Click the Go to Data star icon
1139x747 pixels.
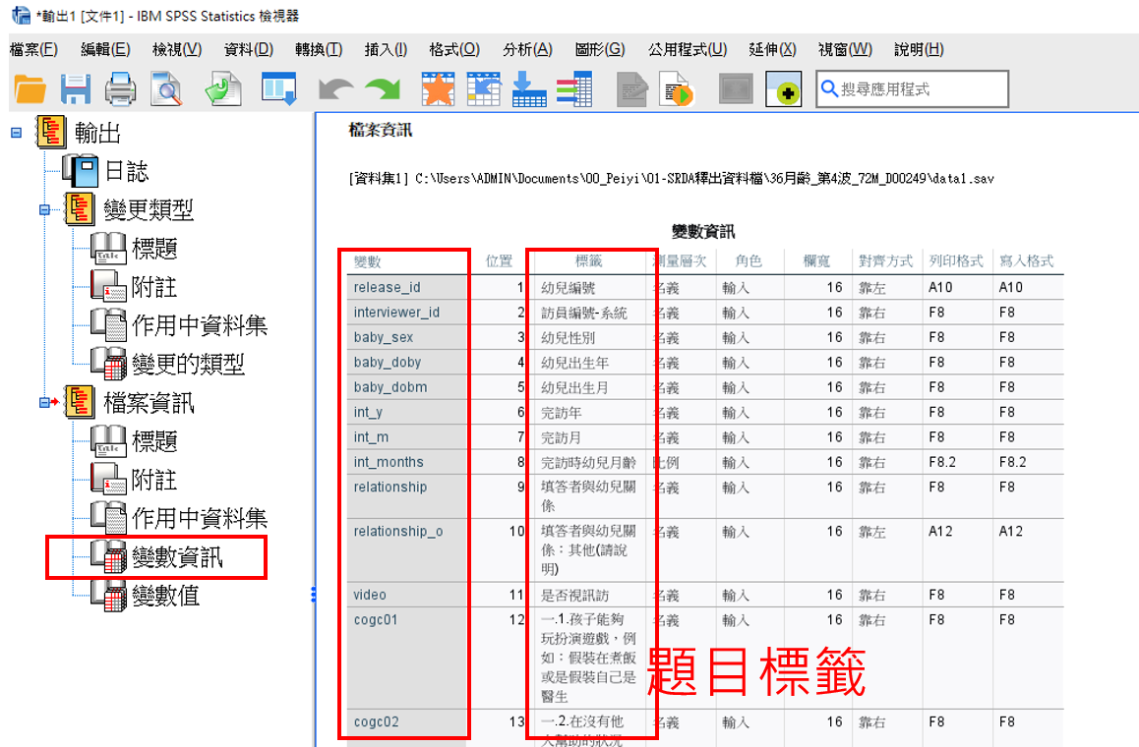tap(438, 89)
